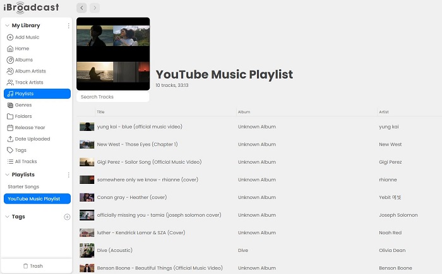The image size is (442, 274).
Task: Select title 'Gigi Perez - Sailor Song (Official Music Video)'
Action: tap(150, 162)
